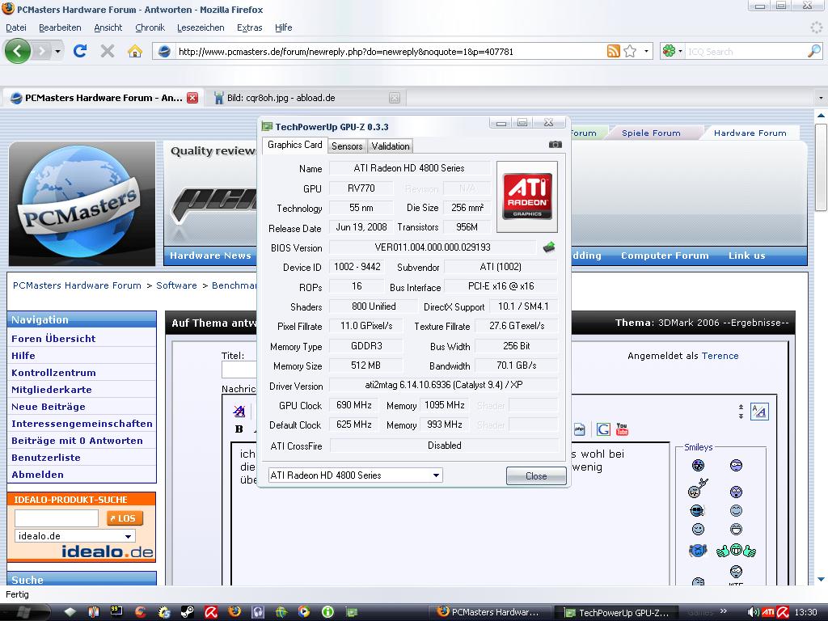Click the Google tag icon in editor
This screenshot has width=828, height=621.
(603, 429)
